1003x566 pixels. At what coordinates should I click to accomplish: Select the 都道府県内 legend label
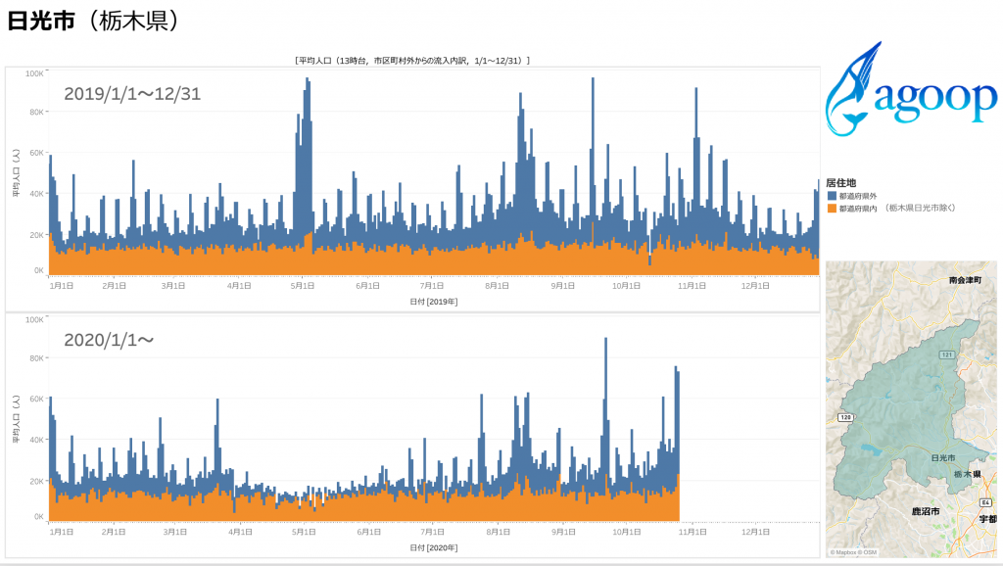(858, 208)
